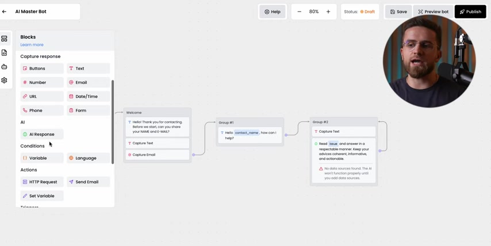491x246 pixels.
Task: Click the no data sources warning
Action: (x=346, y=173)
